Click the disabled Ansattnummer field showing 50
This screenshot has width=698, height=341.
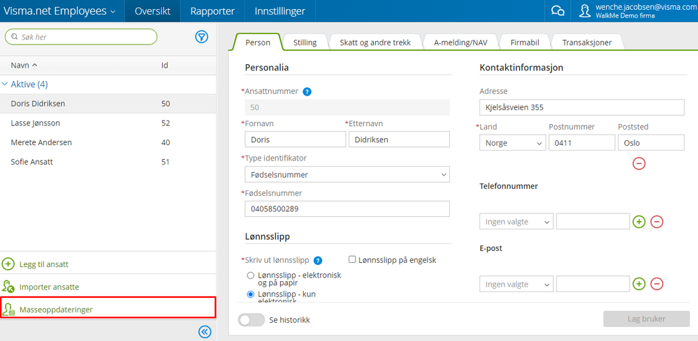(x=347, y=107)
